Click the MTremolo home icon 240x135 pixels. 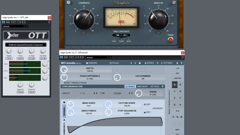click(177, 63)
